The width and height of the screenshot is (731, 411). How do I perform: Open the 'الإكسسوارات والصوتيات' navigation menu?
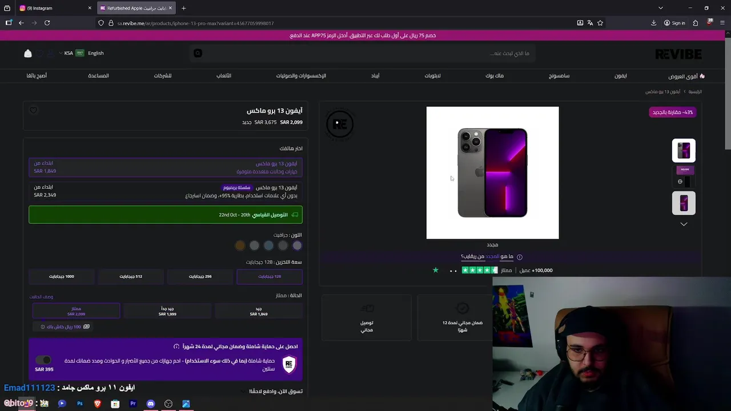(301, 76)
